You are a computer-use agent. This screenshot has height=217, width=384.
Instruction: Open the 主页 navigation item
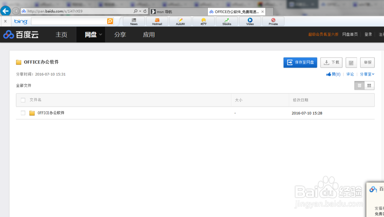[61, 35]
